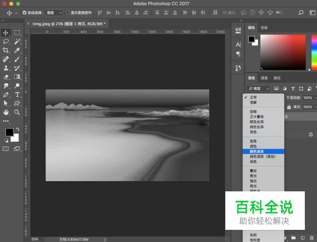Select the Hand tool

(6, 112)
